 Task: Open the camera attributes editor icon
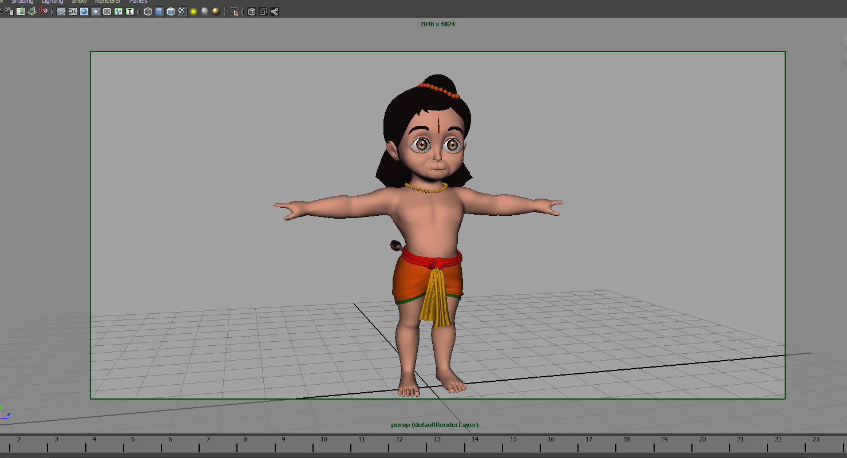9,11
